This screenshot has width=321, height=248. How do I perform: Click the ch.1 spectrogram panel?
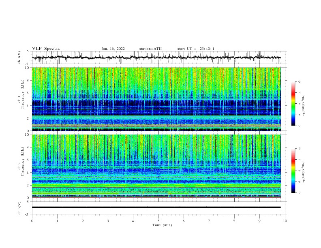click(156, 99)
